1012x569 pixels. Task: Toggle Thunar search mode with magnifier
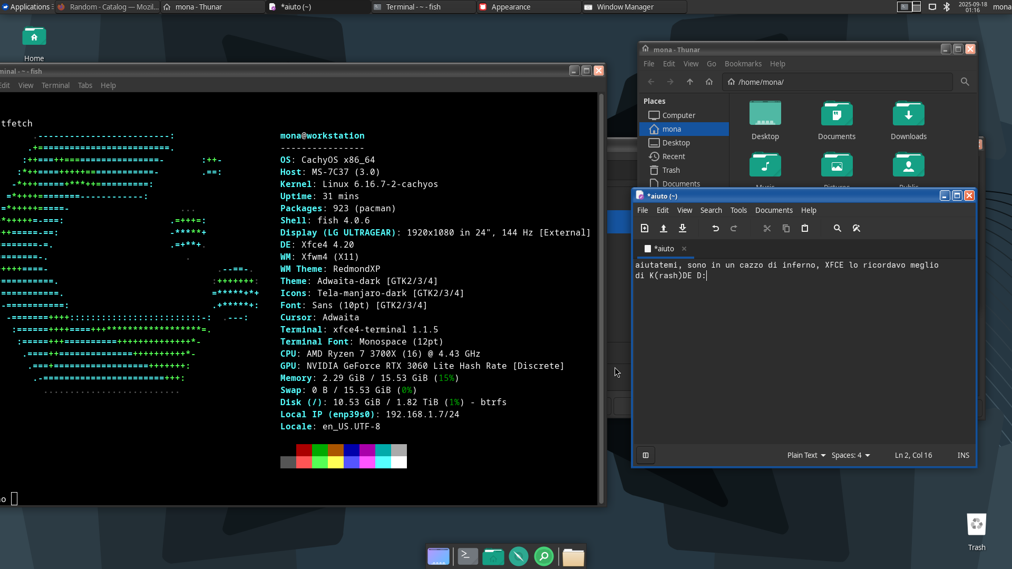pyautogui.click(x=965, y=82)
